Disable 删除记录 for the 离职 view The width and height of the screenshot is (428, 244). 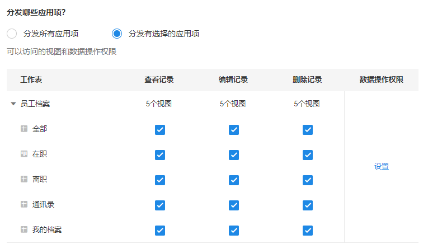[x=308, y=180]
